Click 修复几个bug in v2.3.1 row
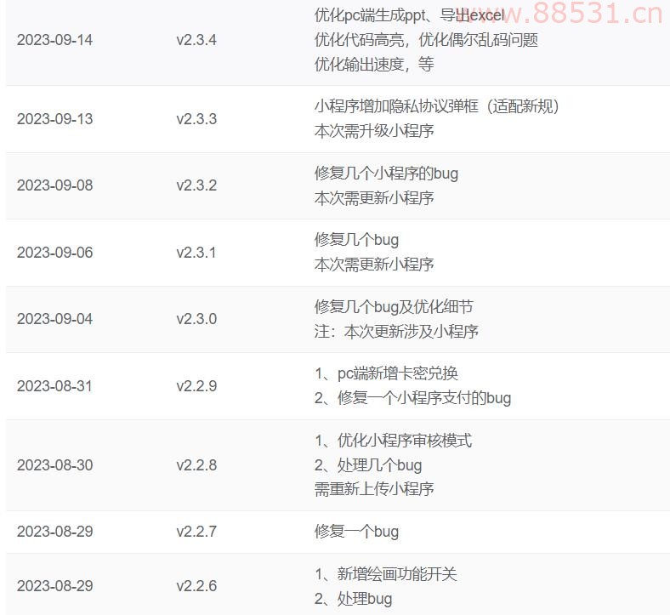This screenshot has width=670, height=615. [x=356, y=240]
